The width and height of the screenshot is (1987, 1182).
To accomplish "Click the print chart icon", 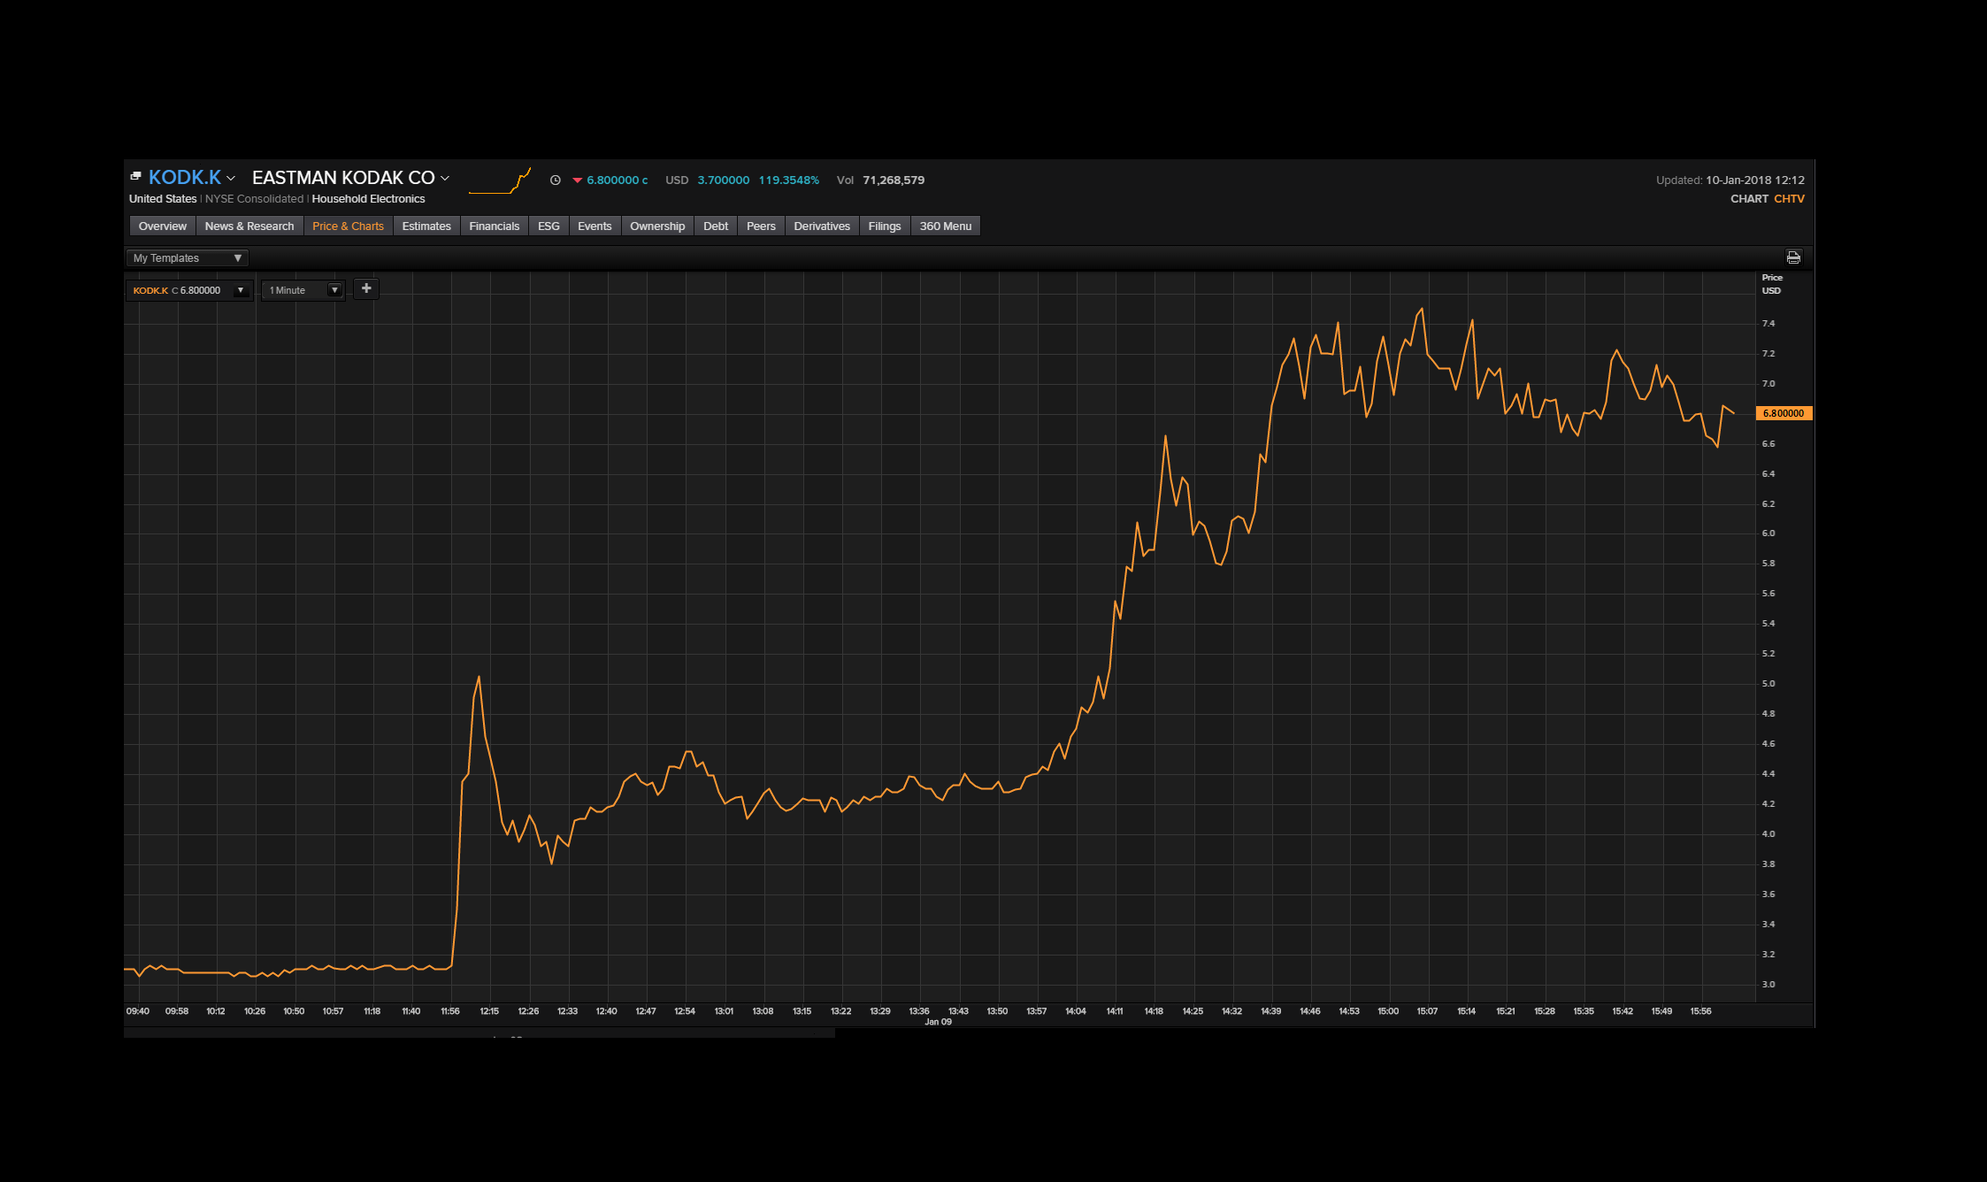I will 1794,257.
